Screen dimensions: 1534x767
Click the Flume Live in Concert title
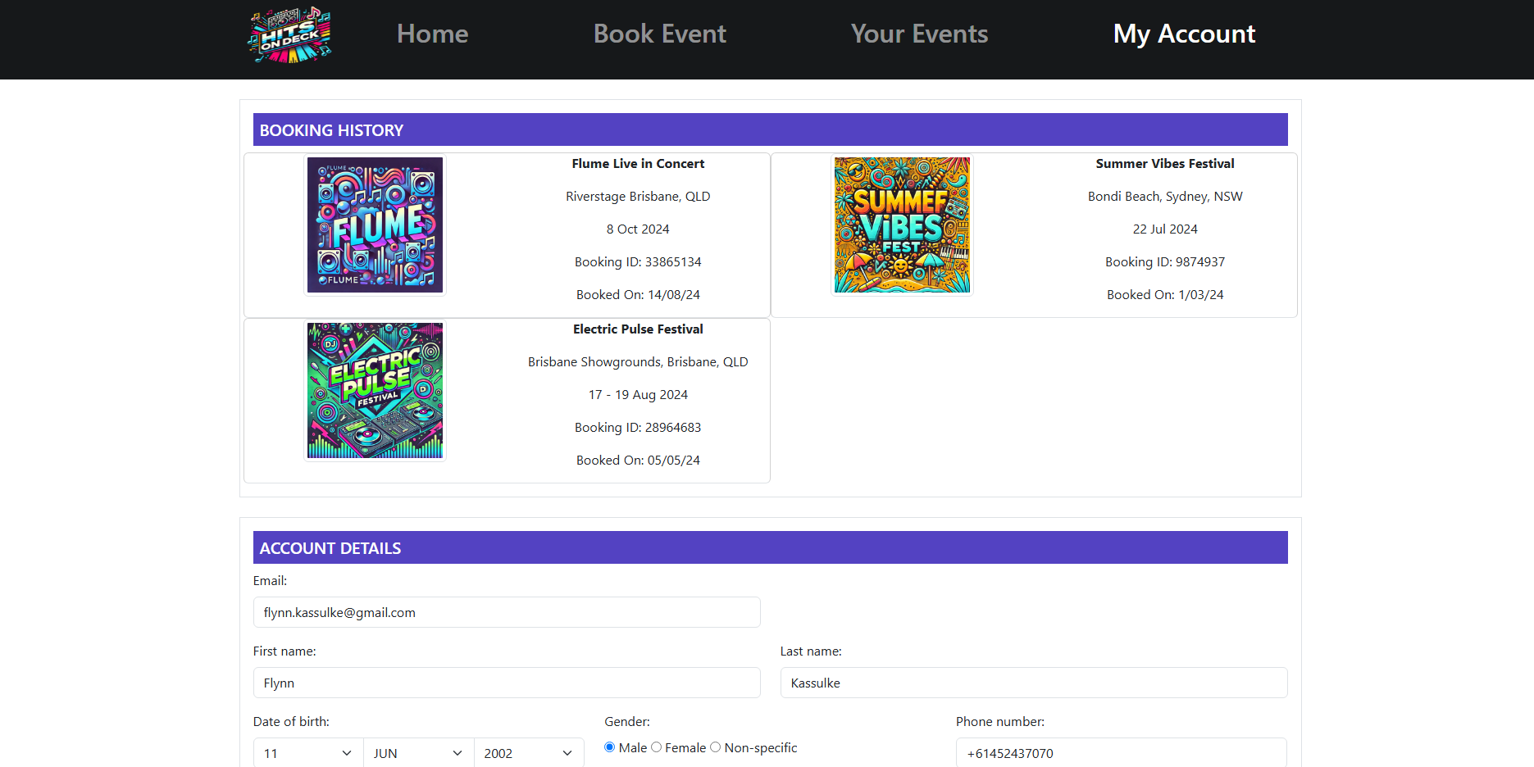[x=638, y=164]
